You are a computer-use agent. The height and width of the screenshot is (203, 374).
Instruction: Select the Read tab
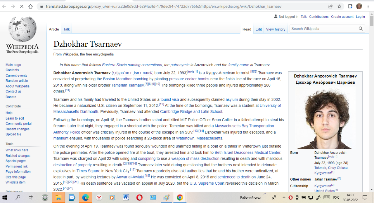pos(247,29)
